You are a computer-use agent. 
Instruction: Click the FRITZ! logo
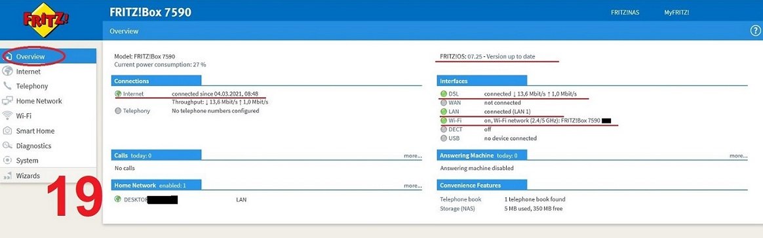click(x=47, y=20)
